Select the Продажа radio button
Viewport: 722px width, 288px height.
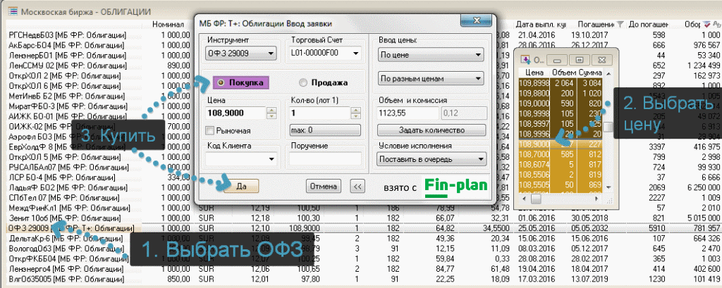click(305, 82)
